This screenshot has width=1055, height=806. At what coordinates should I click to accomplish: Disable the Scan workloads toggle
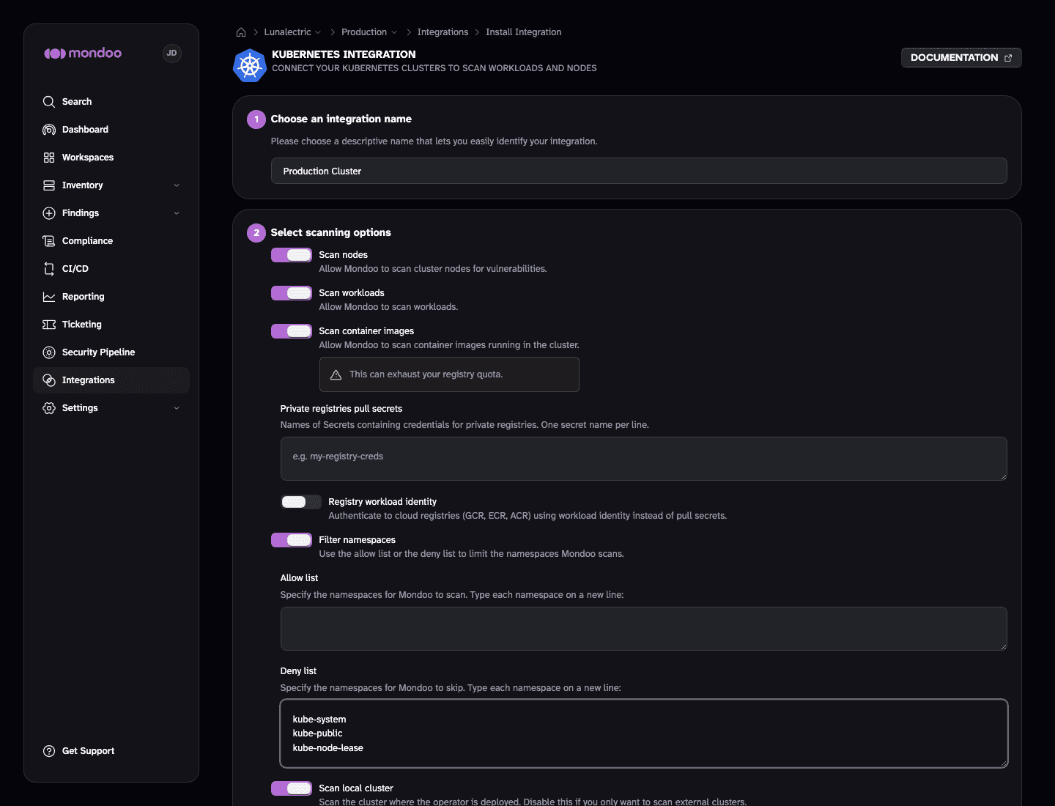point(292,293)
